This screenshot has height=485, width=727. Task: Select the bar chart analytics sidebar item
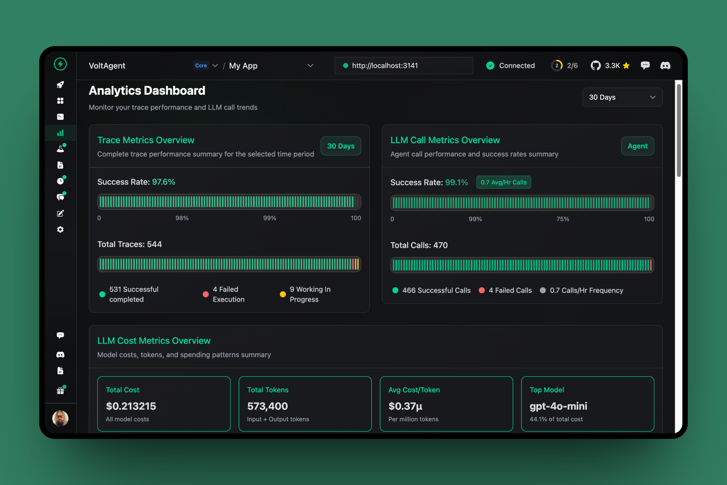click(60, 133)
